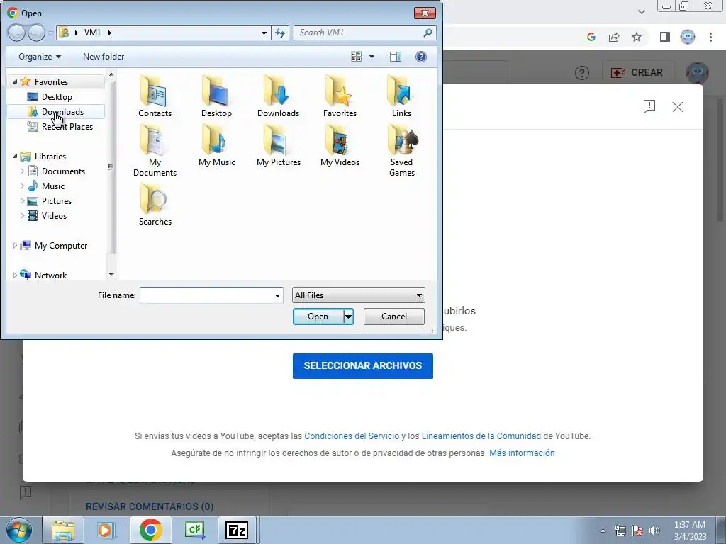Click the Search VM1 field
726x544 pixels.
358,33
